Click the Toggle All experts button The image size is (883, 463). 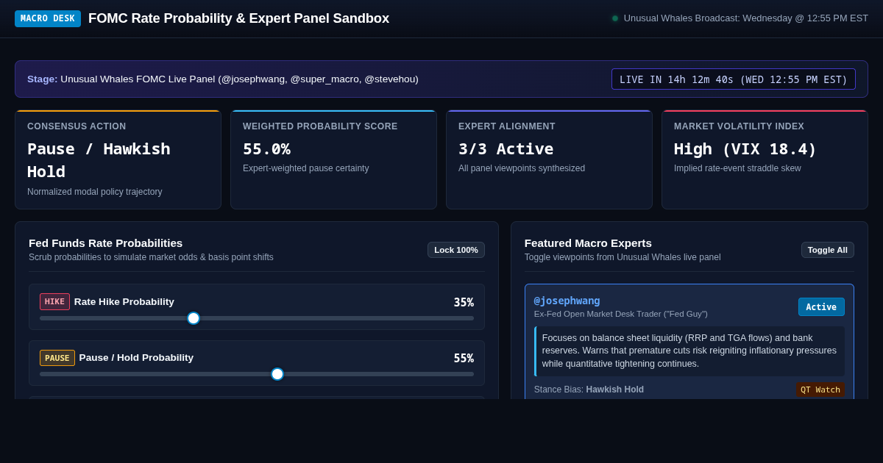828,250
